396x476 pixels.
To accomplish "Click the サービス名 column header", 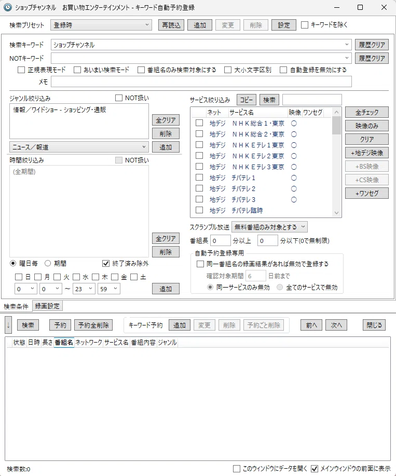I will pos(257,112).
